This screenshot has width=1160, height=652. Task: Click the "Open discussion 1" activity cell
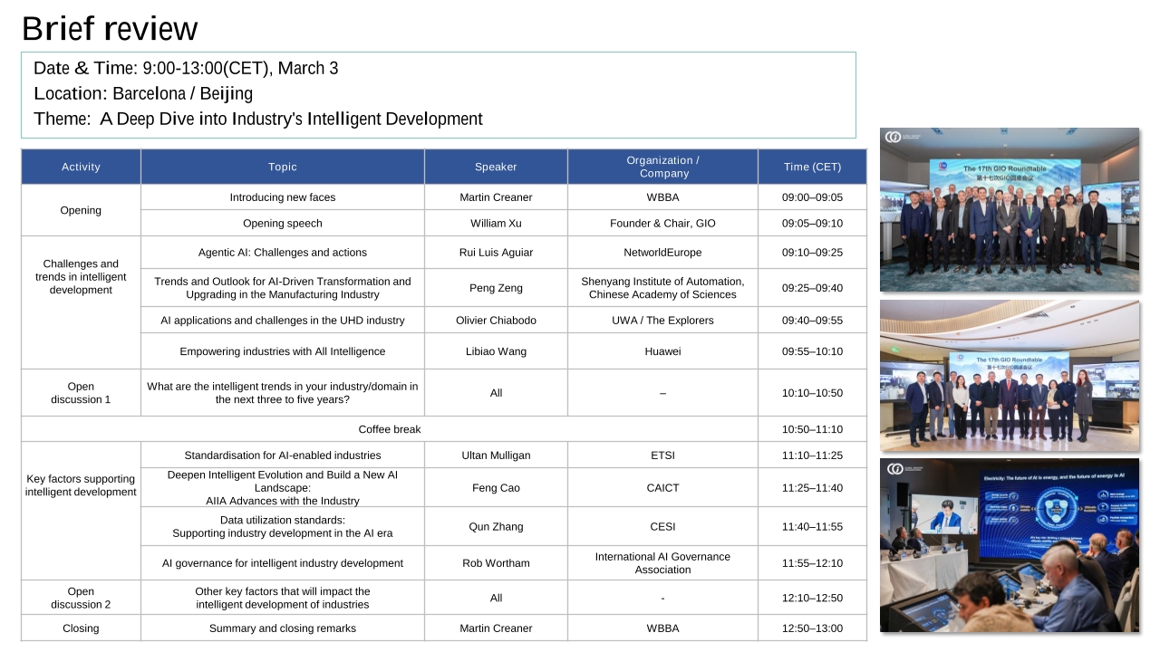(x=81, y=393)
